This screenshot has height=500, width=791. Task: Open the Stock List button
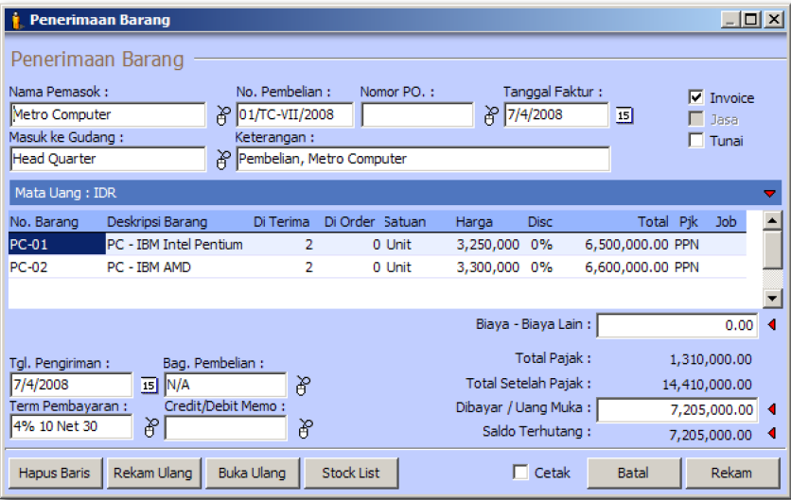pyautogui.click(x=351, y=473)
